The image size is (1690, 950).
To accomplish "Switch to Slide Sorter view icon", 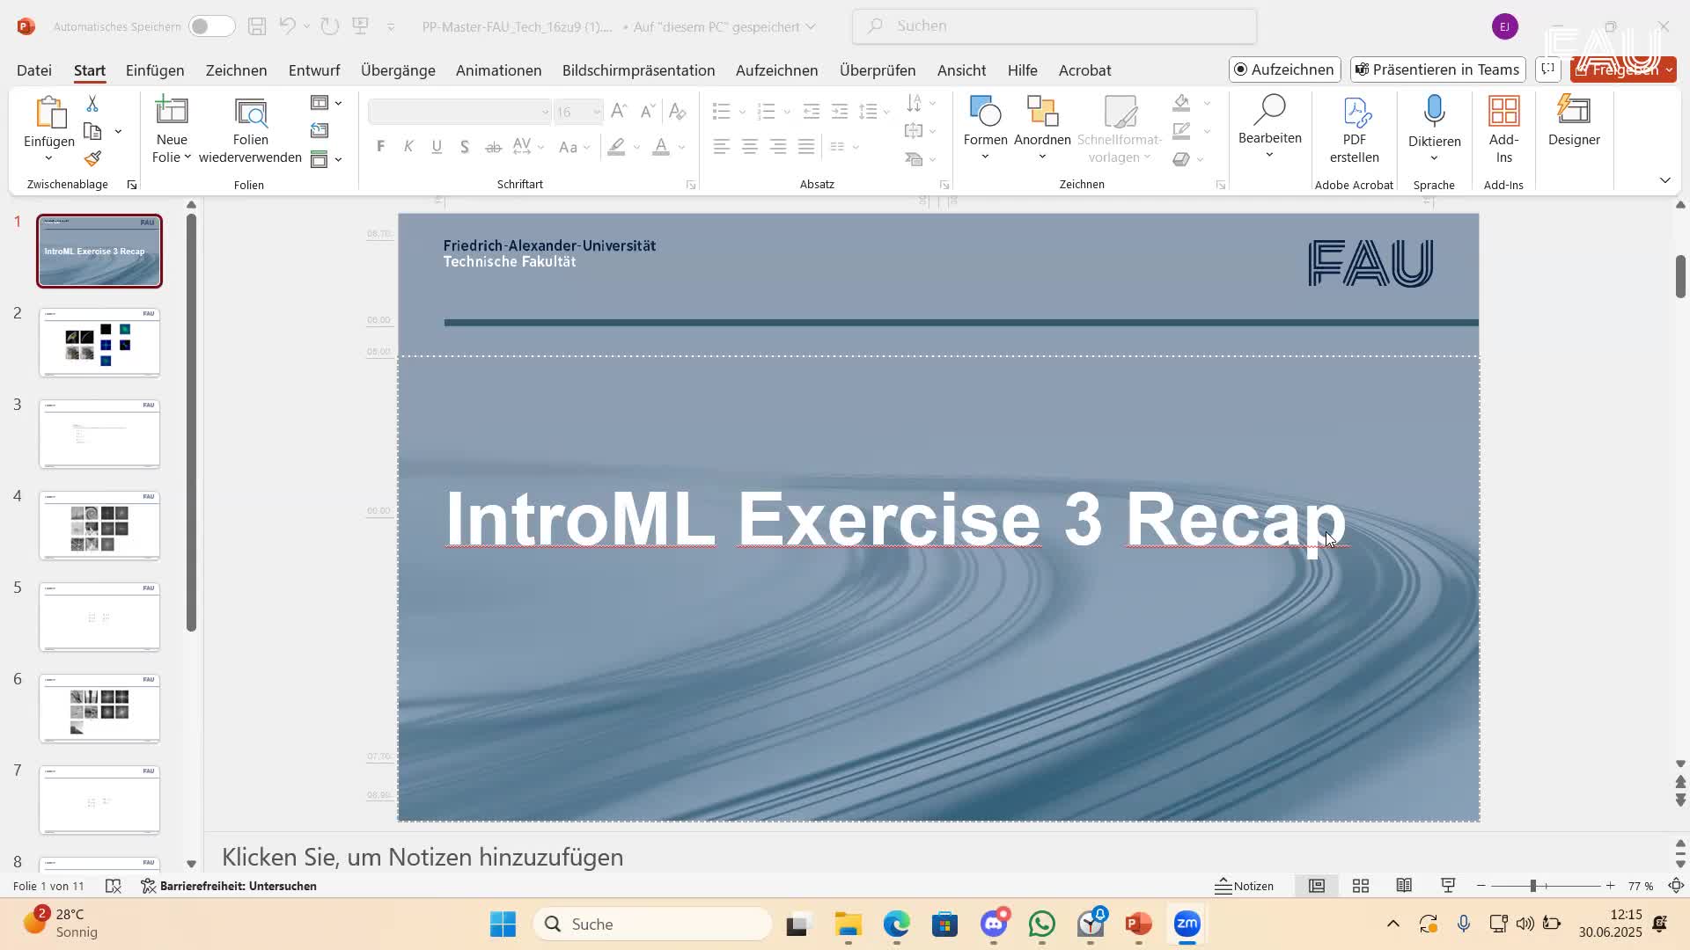I will [x=1361, y=886].
